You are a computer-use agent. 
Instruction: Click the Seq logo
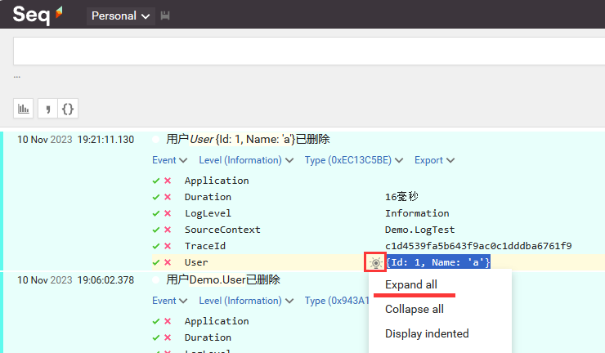point(38,15)
